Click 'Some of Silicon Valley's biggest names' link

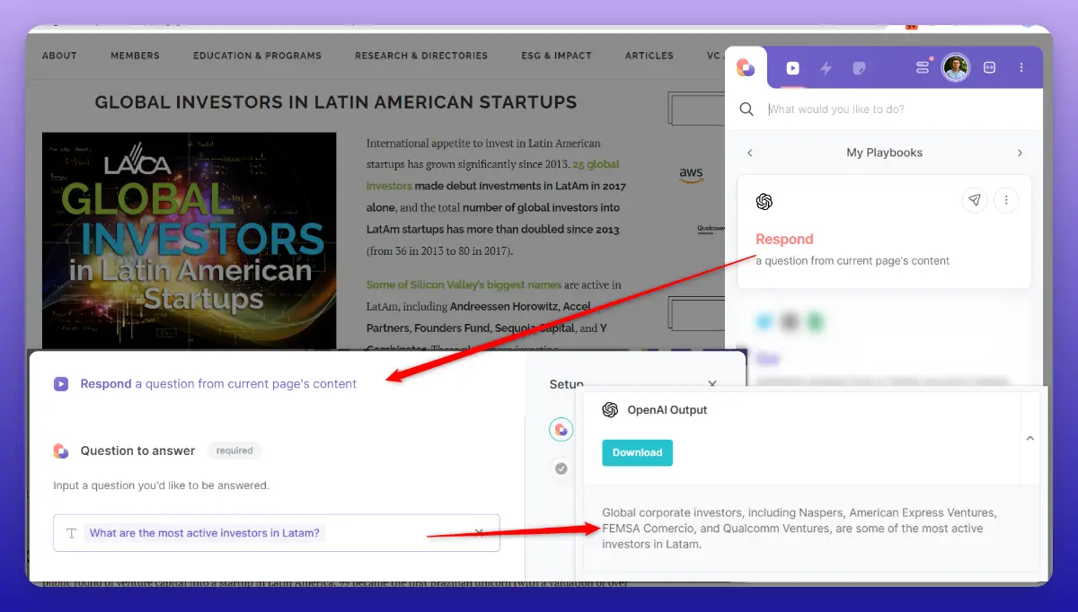tap(464, 284)
